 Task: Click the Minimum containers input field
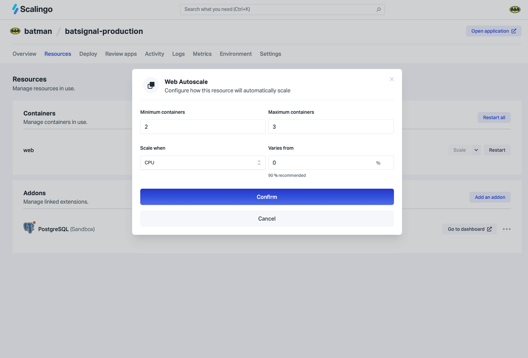click(203, 127)
